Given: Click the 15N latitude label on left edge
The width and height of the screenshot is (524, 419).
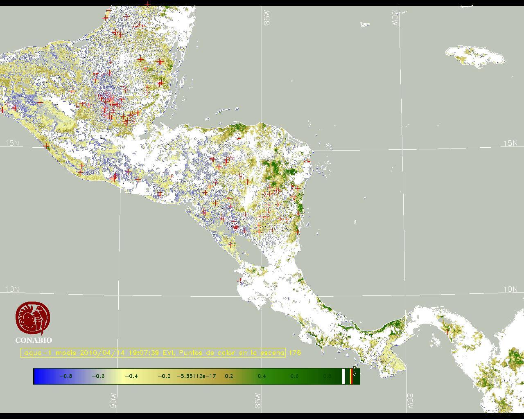Looking at the screenshot, I should click(x=12, y=143).
